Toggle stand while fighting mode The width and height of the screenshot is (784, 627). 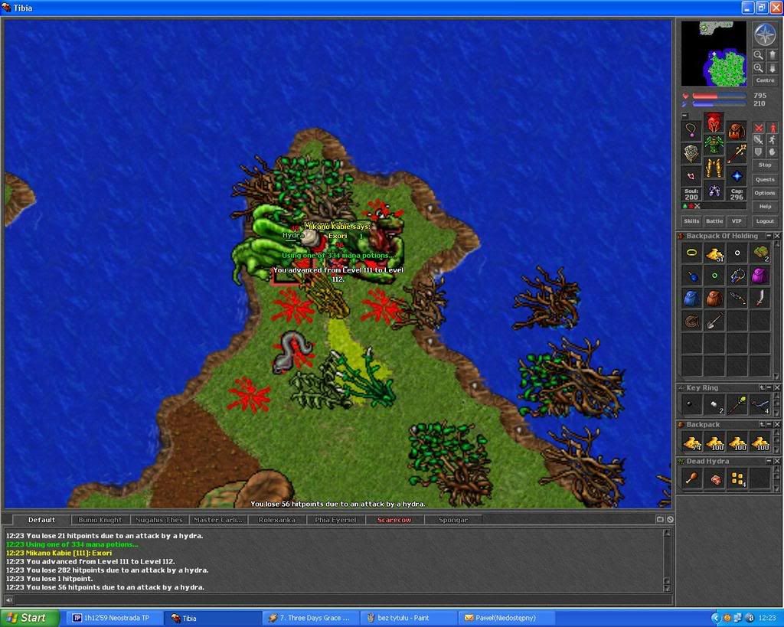click(773, 128)
